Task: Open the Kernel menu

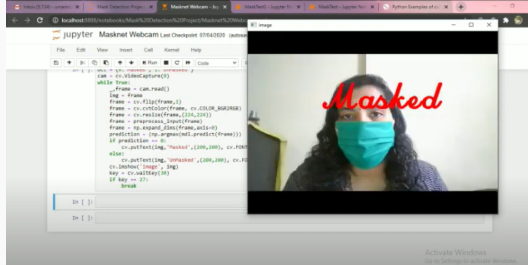Action: click(x=172, y=50)
